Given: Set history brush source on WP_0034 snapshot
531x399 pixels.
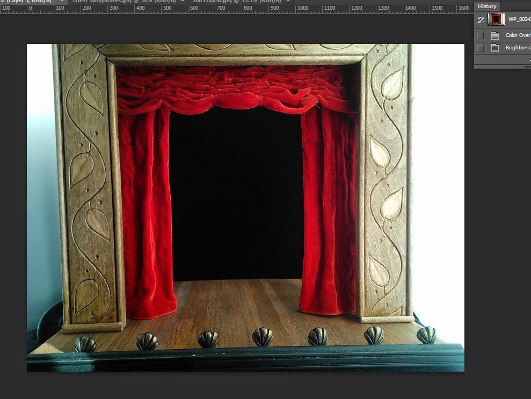Looking at the screenshot, I should tap(481, 20).
